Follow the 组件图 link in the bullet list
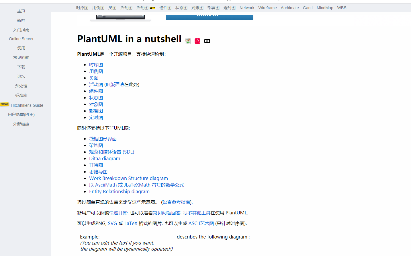The height and width of the screenshot is (256, 411). point(96,91)
